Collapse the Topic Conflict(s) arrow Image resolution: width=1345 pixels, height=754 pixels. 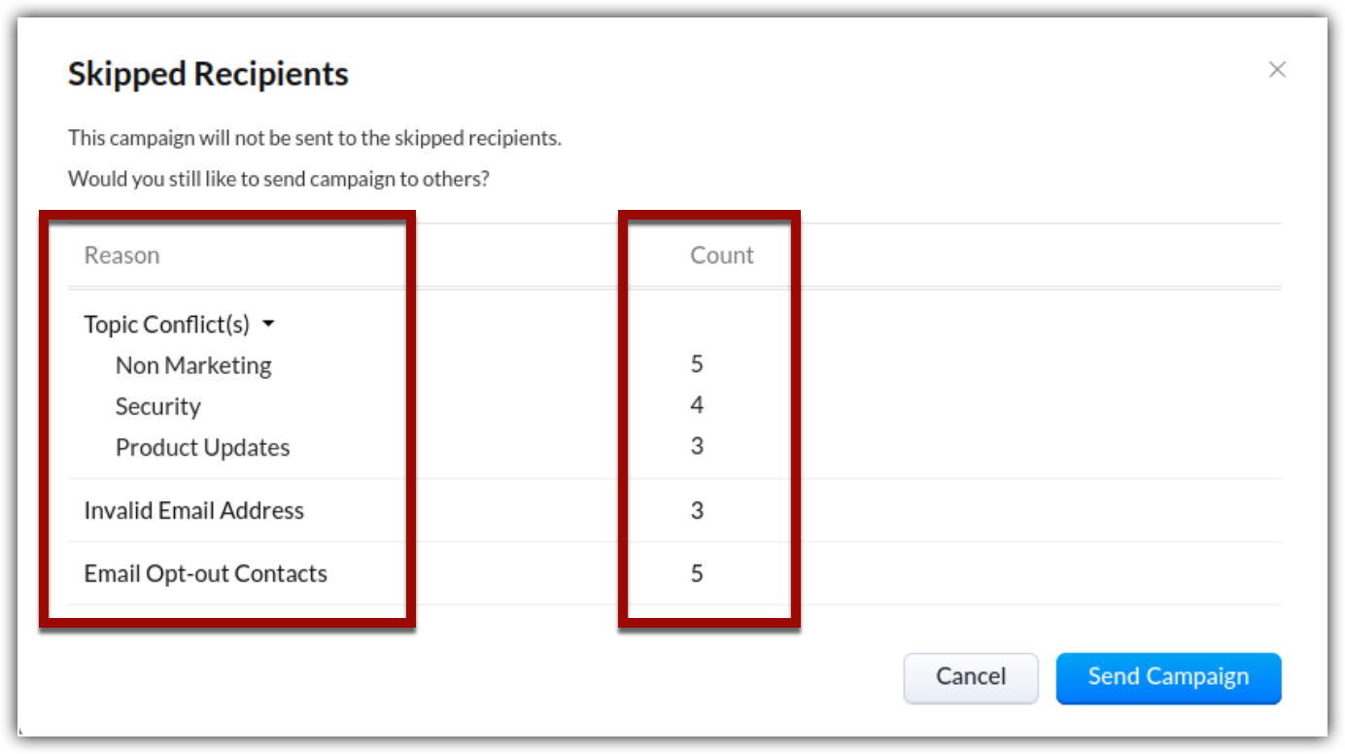(269, 325)
